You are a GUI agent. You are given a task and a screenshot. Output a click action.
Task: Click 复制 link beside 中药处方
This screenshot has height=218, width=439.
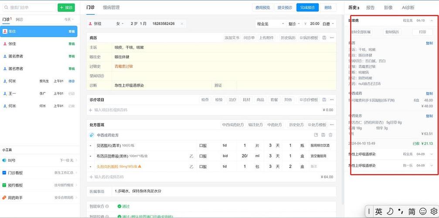(429, 116)
